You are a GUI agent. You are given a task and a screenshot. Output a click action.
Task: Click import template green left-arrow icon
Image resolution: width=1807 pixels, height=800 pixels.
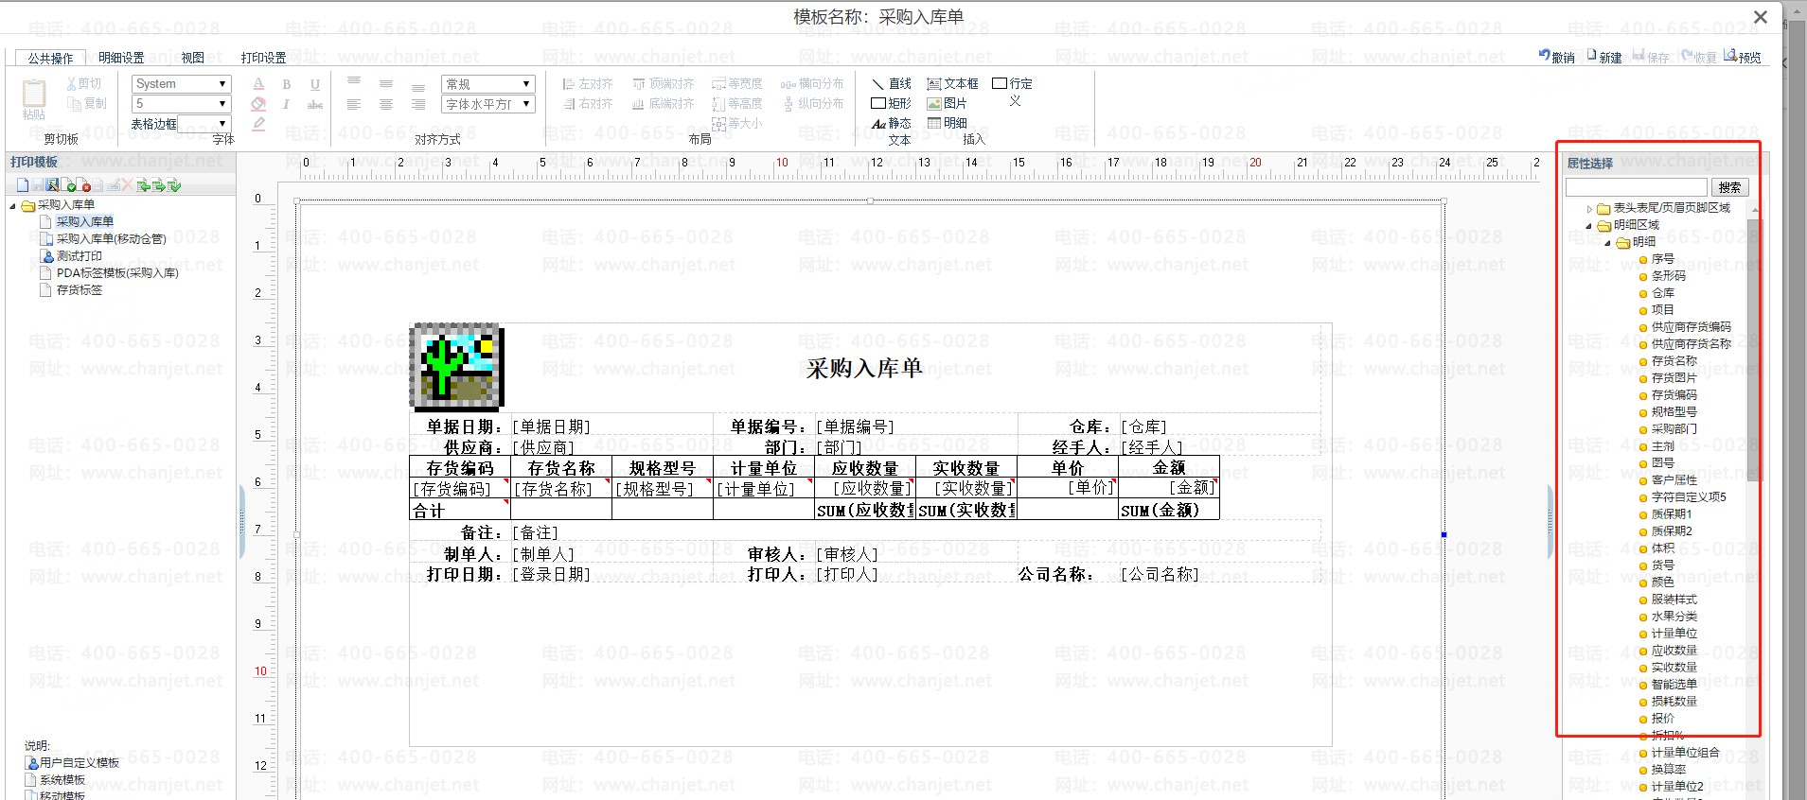(144, 185)
